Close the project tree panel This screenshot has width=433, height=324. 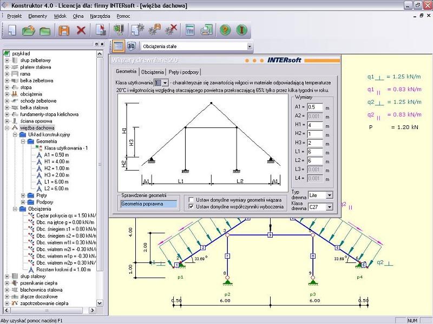pyautogui.click(x=102, y=44)
